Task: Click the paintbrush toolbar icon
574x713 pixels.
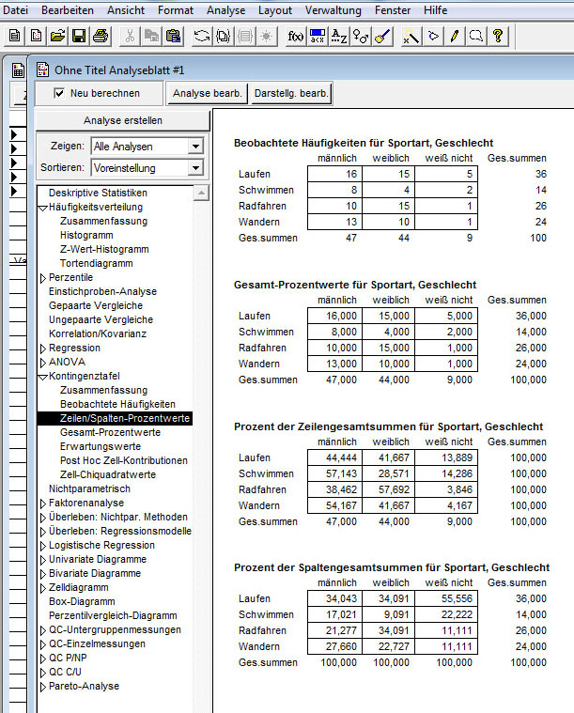Action: tap(382, 36)
